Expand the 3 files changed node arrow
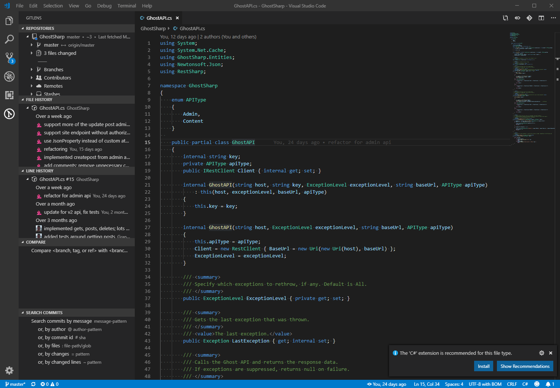560x388 pixels. tap(32, 53)
